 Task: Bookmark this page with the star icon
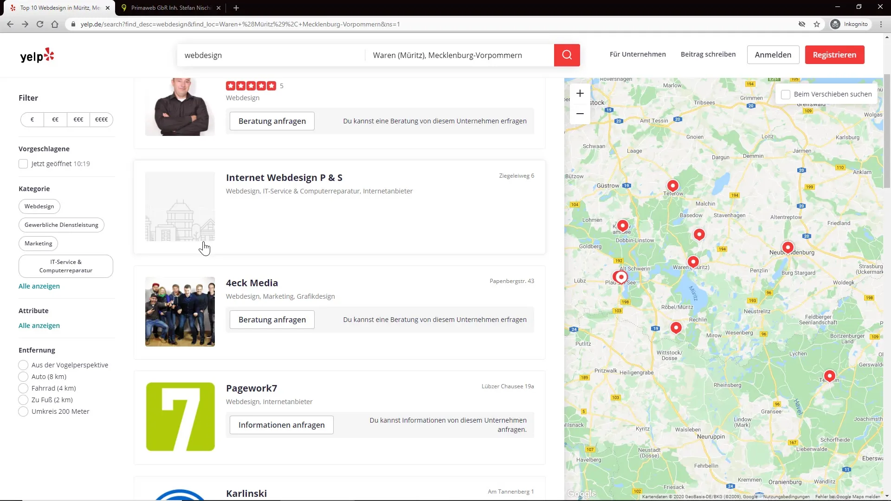[x=817, y=24]
